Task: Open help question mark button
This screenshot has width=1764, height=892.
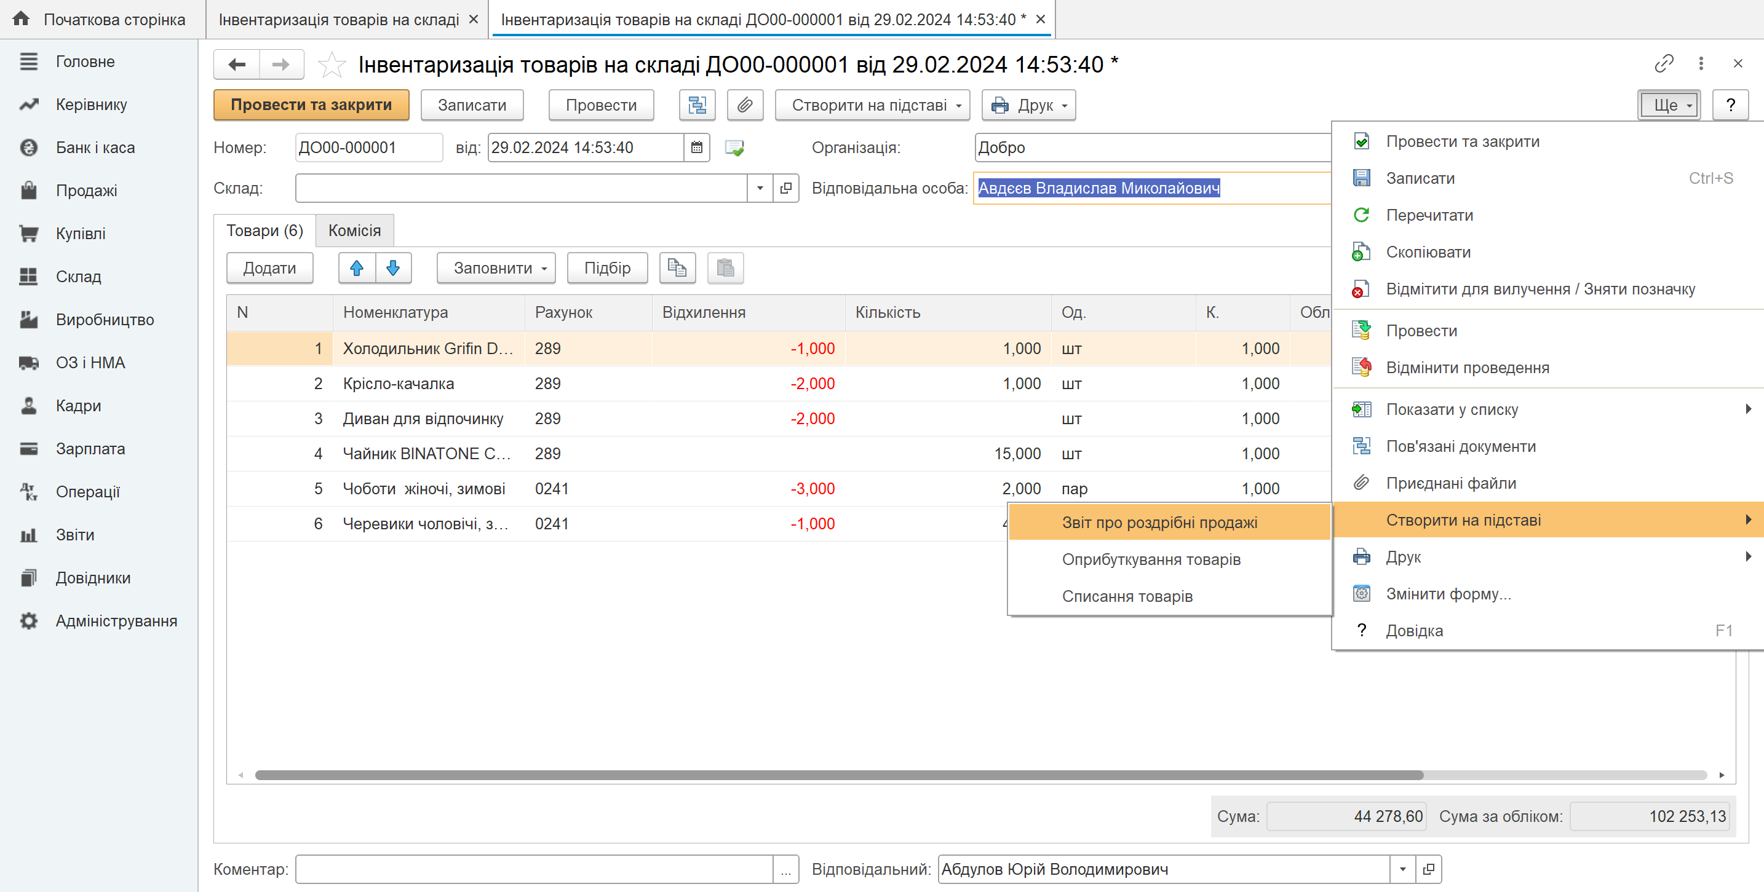Action: tap(1730, 105)
